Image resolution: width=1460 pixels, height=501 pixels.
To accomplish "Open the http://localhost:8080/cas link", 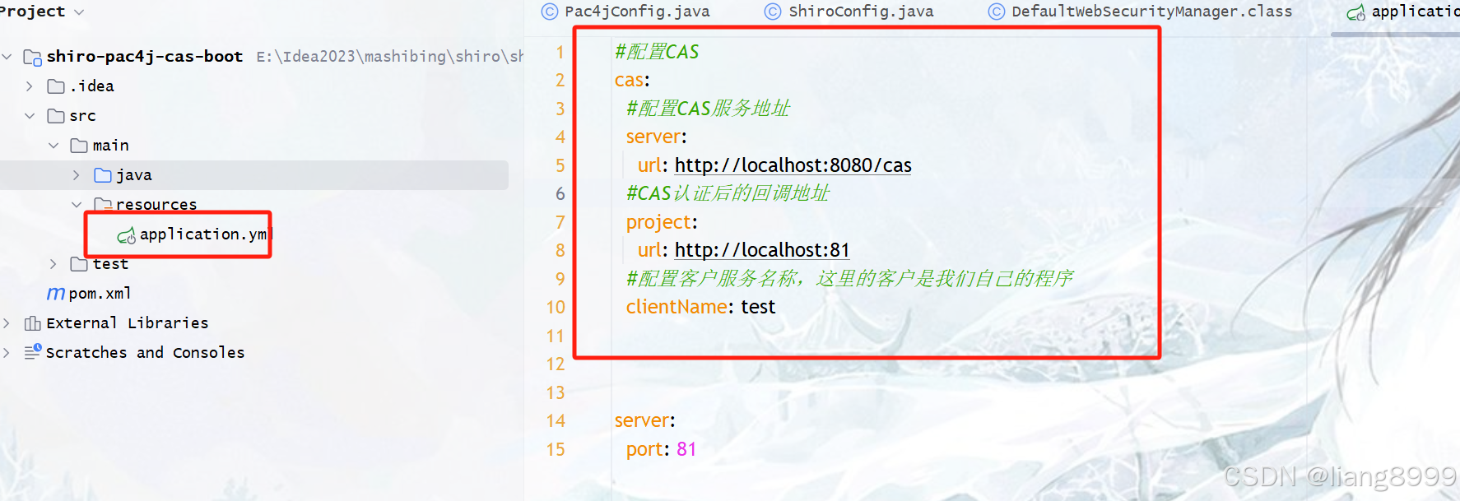I will click(x=793, y=165).
